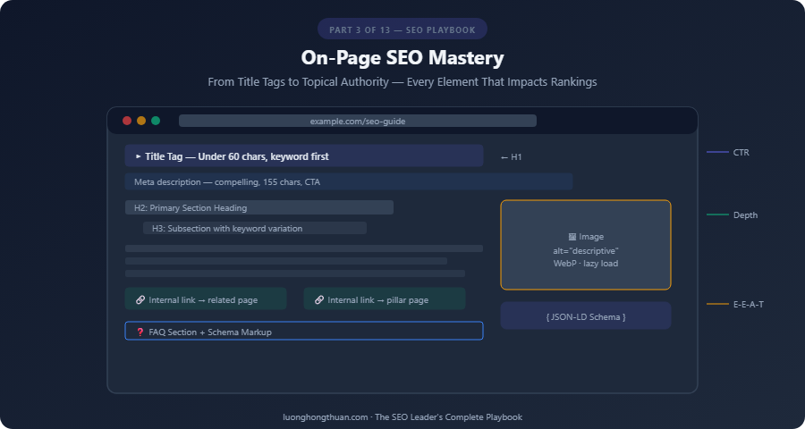805x429 pixels.
Task: Click the red question mark icon
Action: click(x=140, y=332)
